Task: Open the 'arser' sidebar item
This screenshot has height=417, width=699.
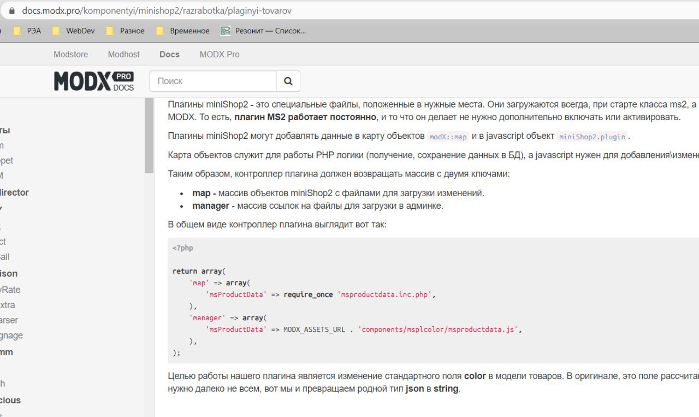Action: coord(9,320)
